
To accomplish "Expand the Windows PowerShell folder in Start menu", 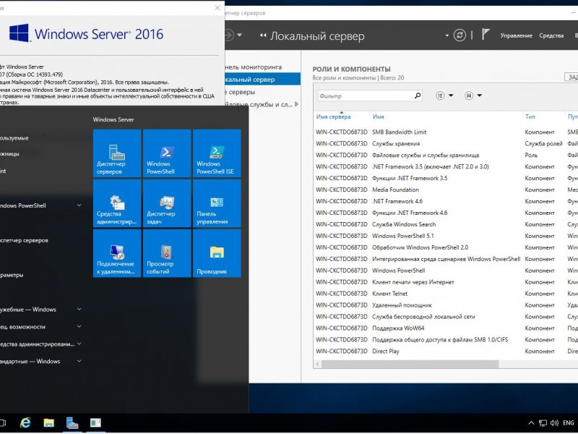I will 79,205.
